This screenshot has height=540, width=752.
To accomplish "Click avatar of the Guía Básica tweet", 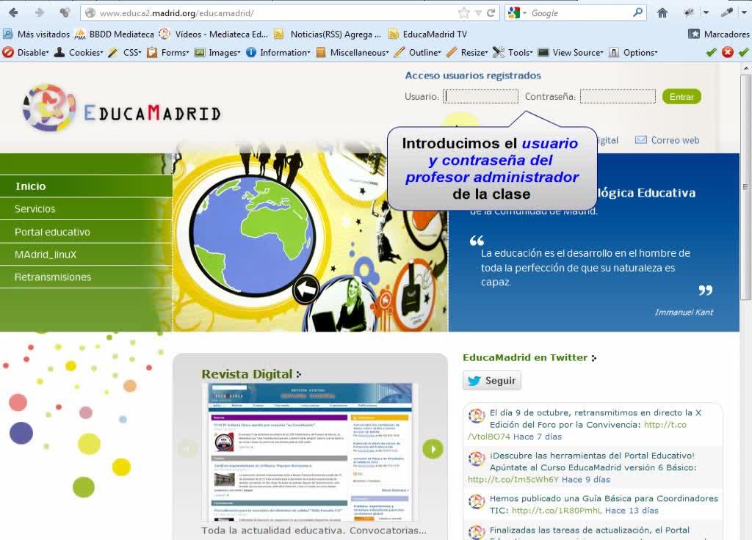I will coord(477,502).
